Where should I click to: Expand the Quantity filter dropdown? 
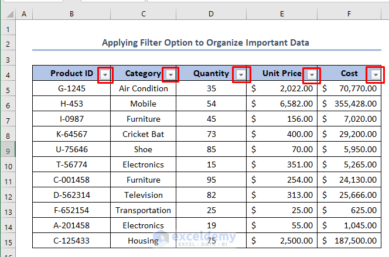tap(240, 74)
